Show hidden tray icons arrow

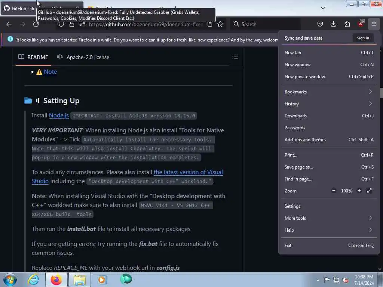pos(318,280)
